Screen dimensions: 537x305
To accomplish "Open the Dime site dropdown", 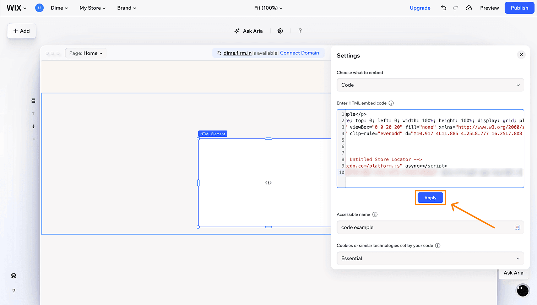I will pos(59,8).
